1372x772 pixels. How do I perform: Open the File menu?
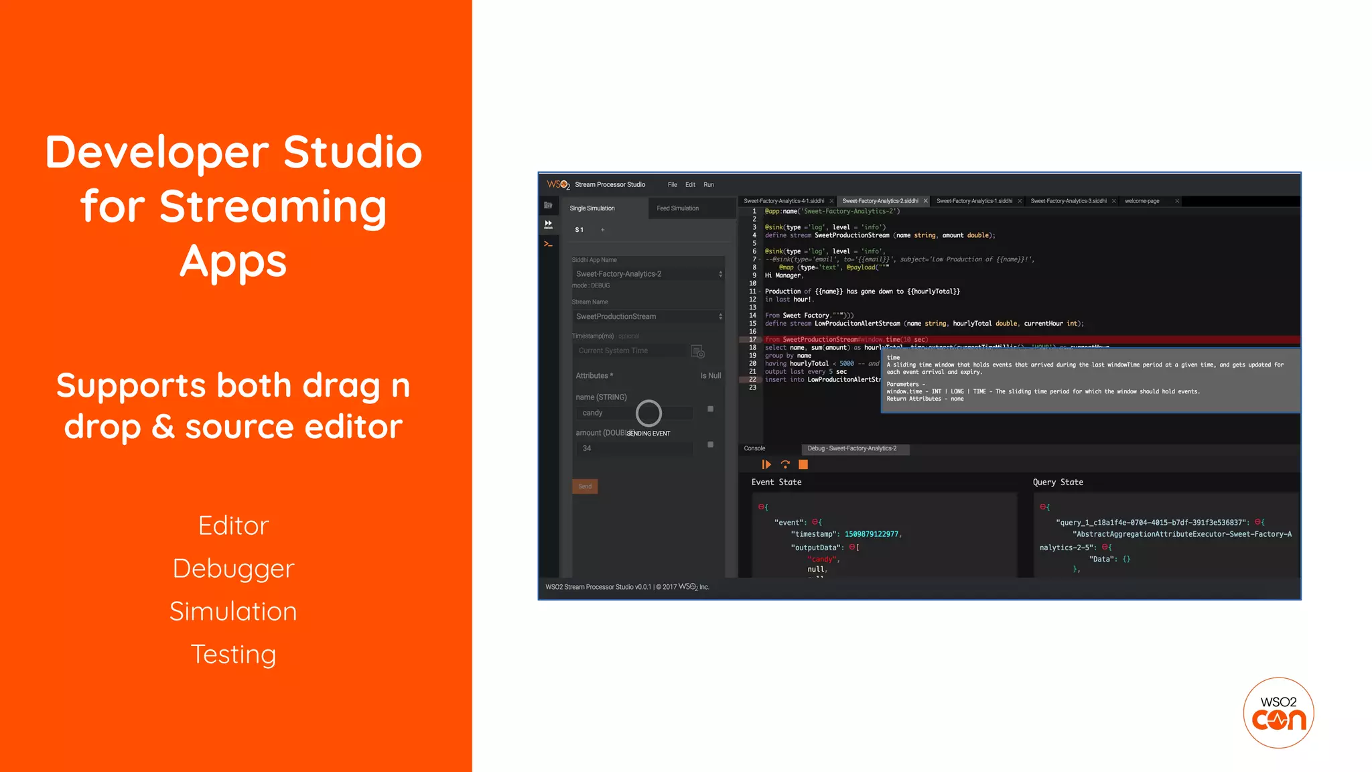click(673, 185)
